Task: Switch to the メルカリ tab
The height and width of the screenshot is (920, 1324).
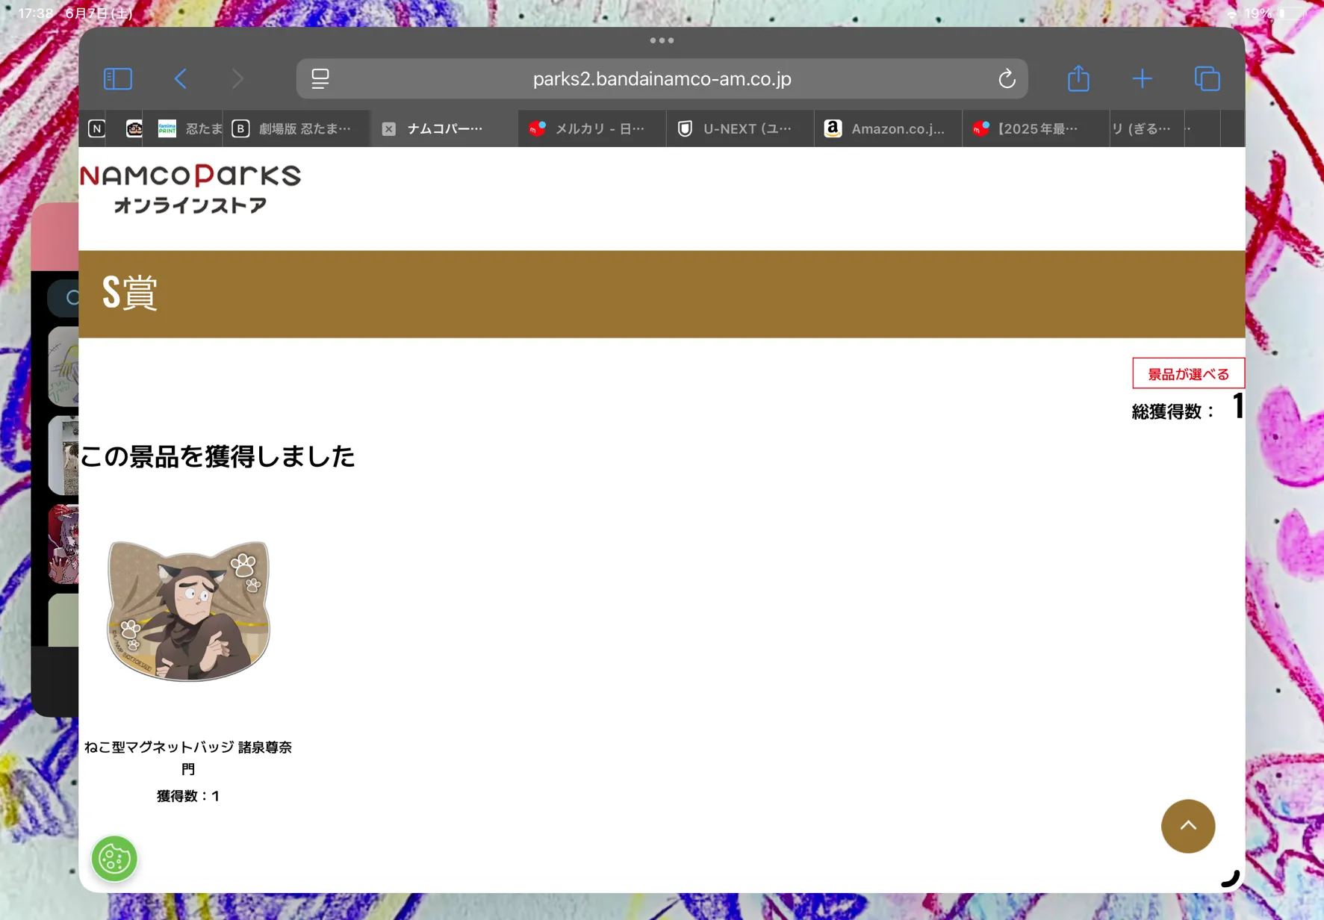Action: pos(591,128)
